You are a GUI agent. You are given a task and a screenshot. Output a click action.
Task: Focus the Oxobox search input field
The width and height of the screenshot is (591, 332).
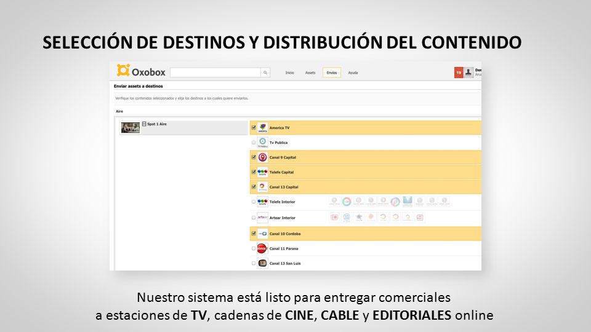215,73
